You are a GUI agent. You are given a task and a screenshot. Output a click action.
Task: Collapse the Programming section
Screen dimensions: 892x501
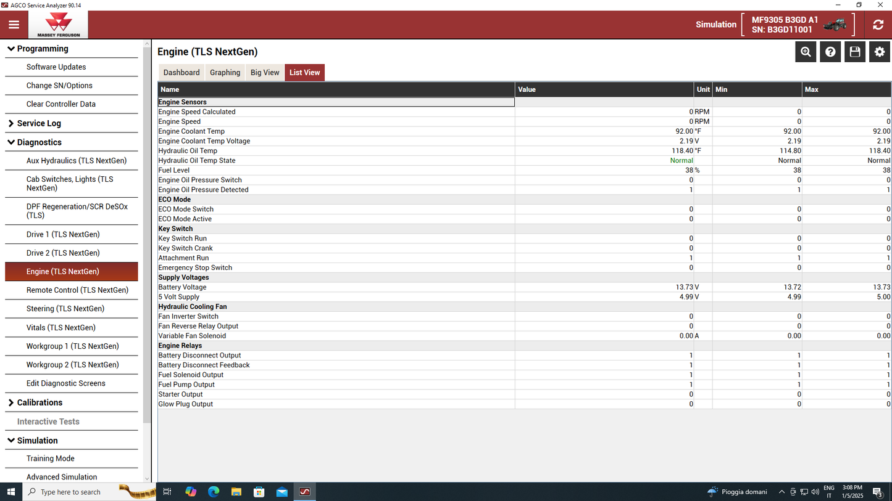pyautogui.click(x=11, y=49)
